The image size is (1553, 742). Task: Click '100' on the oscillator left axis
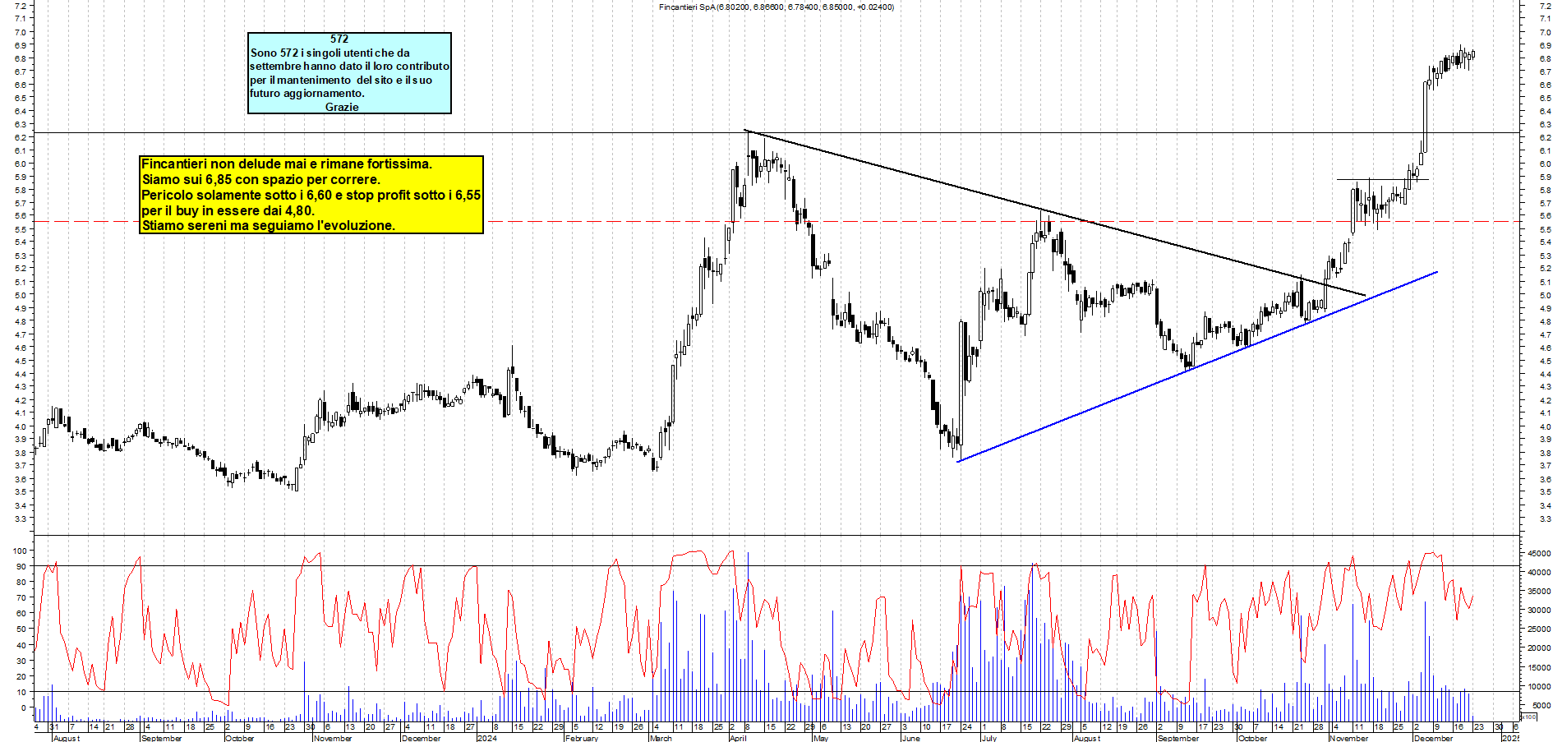(x=19, y=551)
